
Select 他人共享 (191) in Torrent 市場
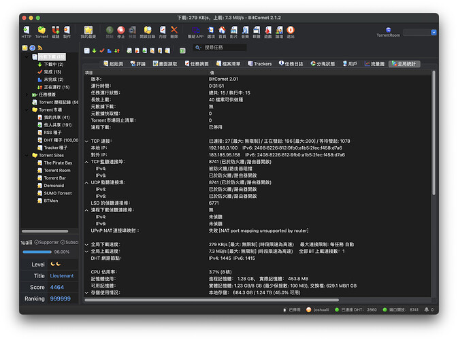54,125
